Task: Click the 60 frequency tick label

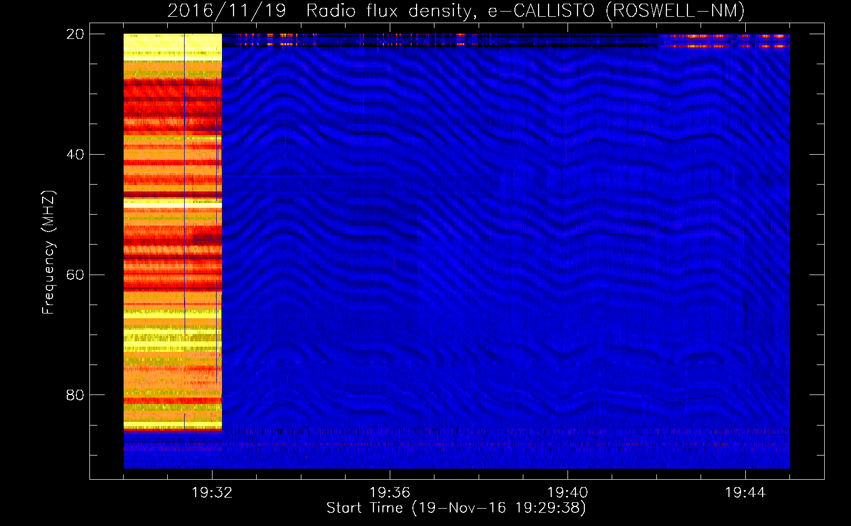Action: 75,275
